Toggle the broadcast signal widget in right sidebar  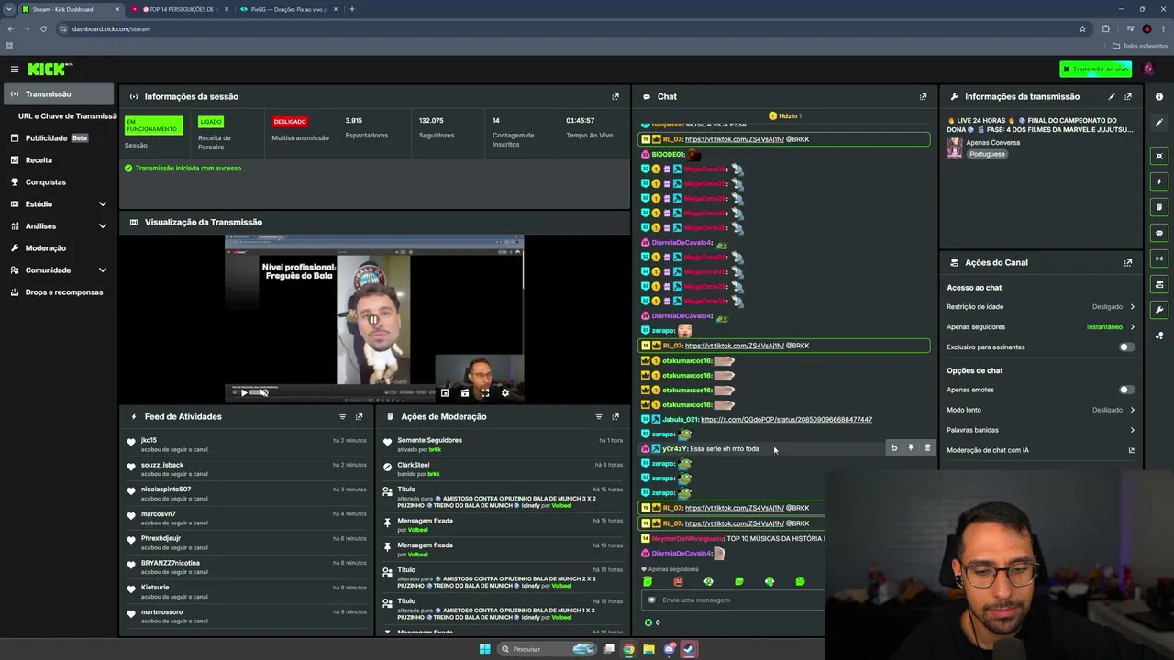(x=1159, y=258)
